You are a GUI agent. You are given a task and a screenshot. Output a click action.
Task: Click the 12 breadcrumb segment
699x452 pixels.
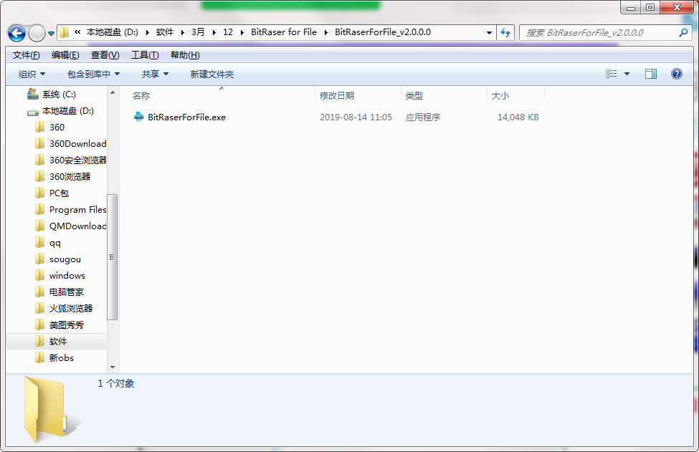point(228,32)
